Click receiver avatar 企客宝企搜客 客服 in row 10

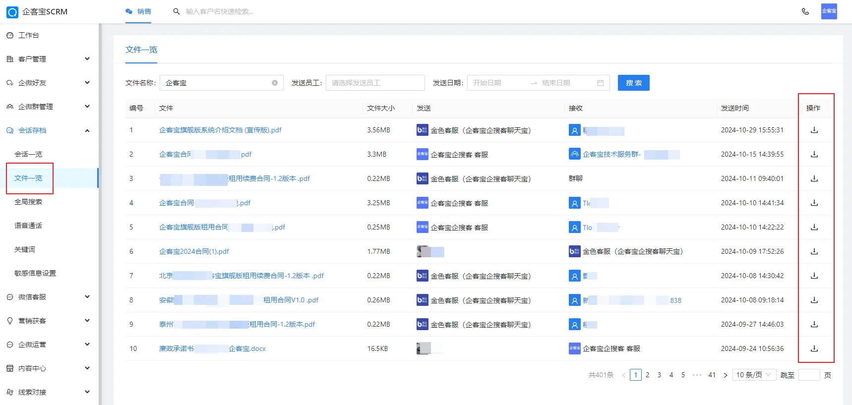(574, 348)
